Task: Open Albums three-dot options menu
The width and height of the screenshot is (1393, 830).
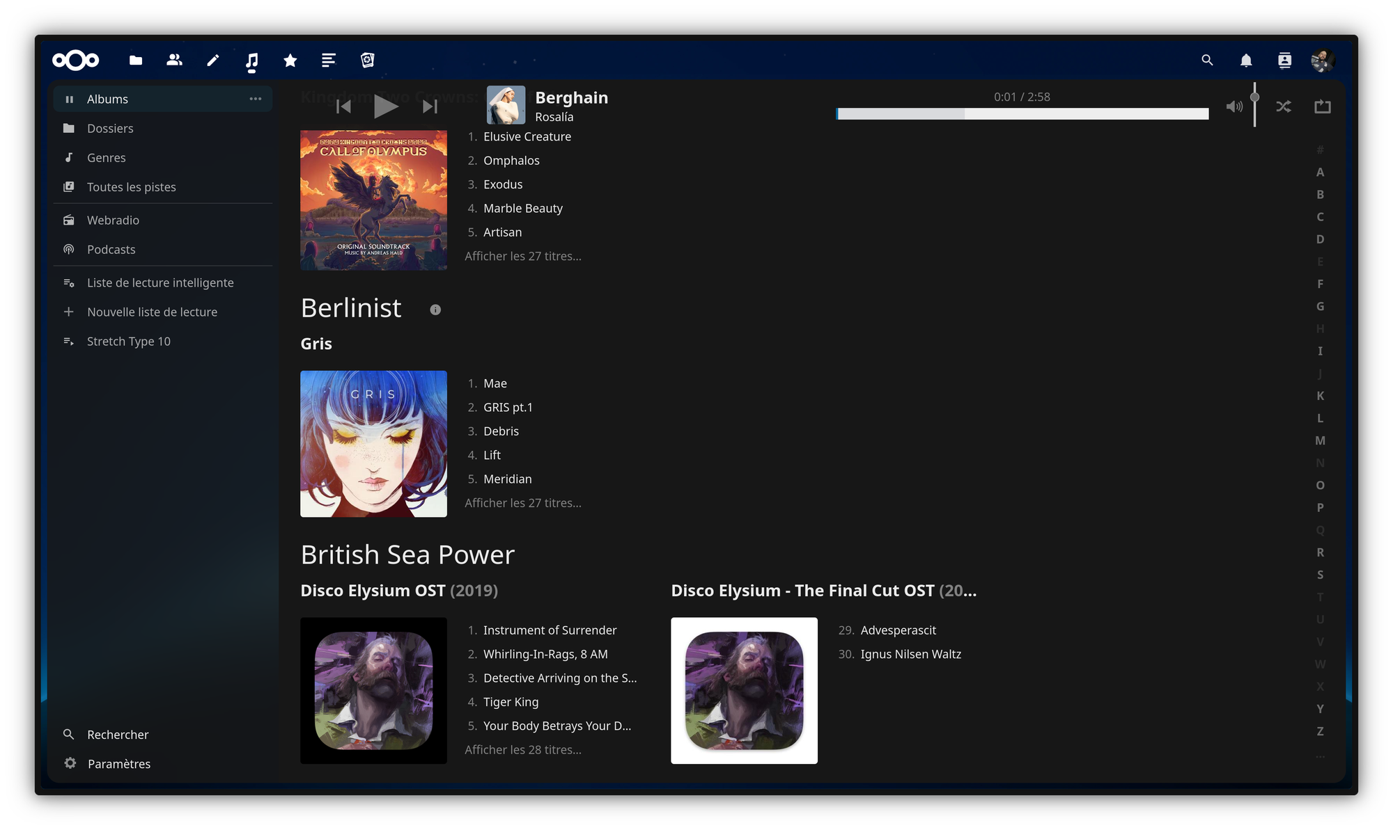Action: [256, 99]
